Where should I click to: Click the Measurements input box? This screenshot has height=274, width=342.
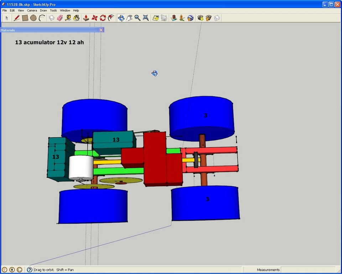point(308,270)
